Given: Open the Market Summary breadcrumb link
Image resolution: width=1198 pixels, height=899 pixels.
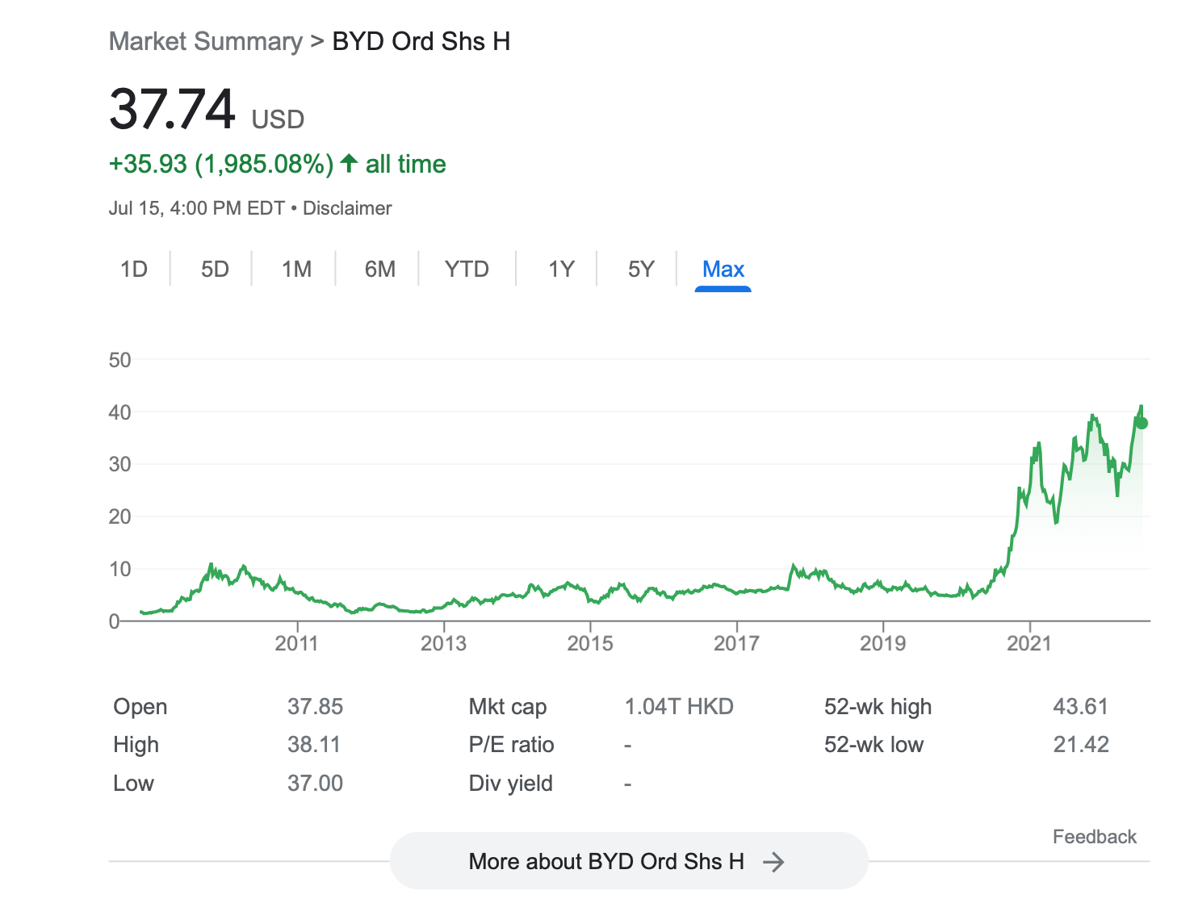Looking at the screenshot, I should 206,41.
